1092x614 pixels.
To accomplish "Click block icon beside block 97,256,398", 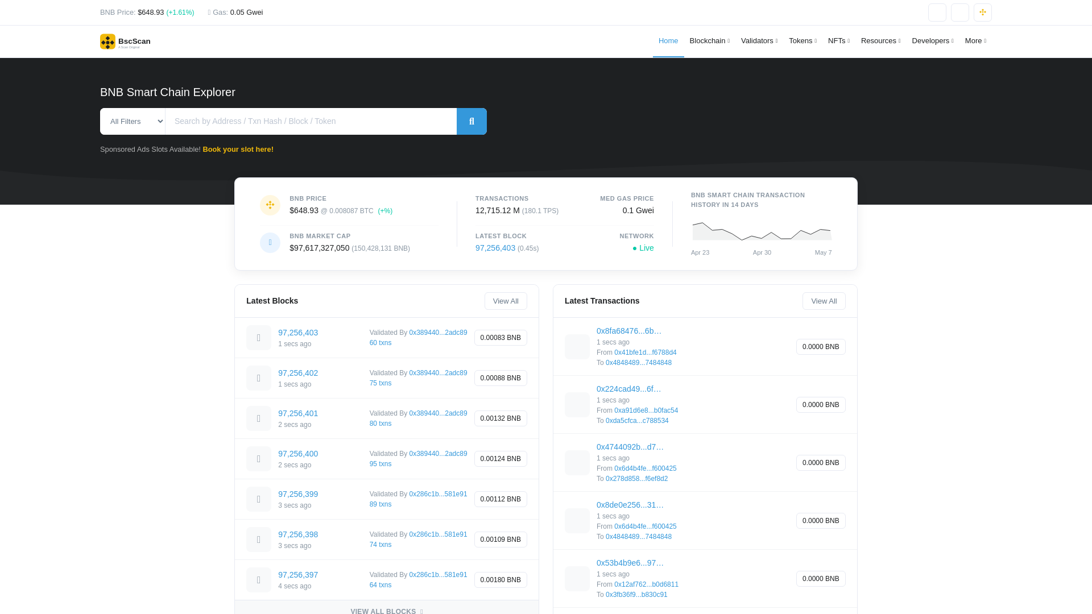I will (x=259, y=540).
